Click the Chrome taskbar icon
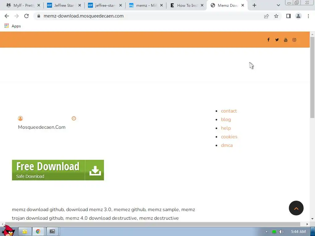 click(x=38, y=232)
